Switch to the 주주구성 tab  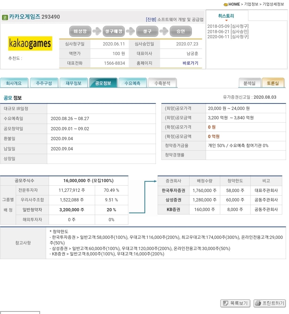[x=44, y=83]
